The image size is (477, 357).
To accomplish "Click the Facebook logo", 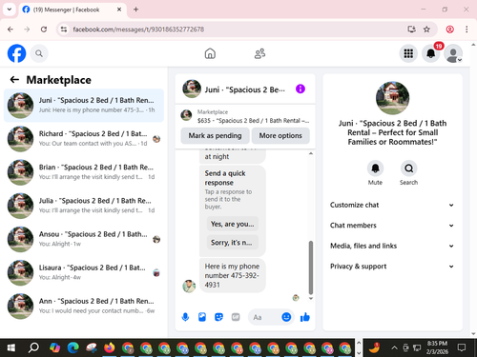I will click(x=16, y=53).
